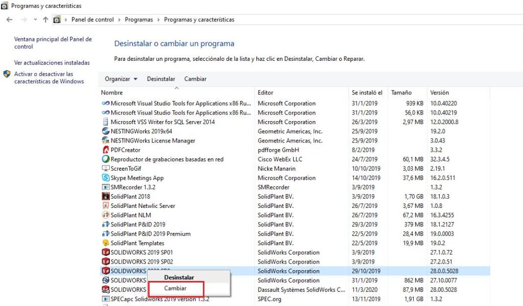Click the Reproductor de grabaciones basadas en red icon
This screenshot has height=306, width=523.
coord(106,159)
